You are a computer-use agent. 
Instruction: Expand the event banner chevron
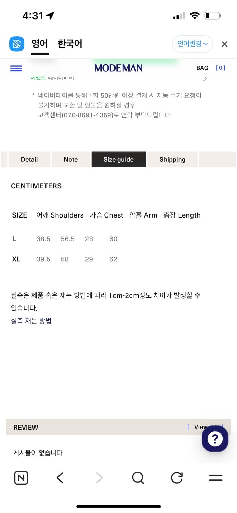coord(205,78)
